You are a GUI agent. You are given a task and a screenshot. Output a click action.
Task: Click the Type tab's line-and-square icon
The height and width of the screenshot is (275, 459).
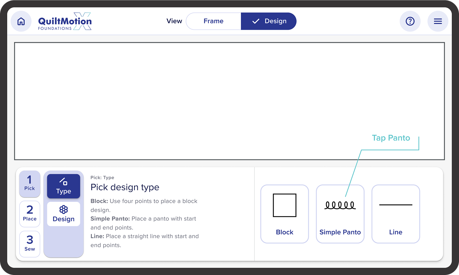[63, 181]
